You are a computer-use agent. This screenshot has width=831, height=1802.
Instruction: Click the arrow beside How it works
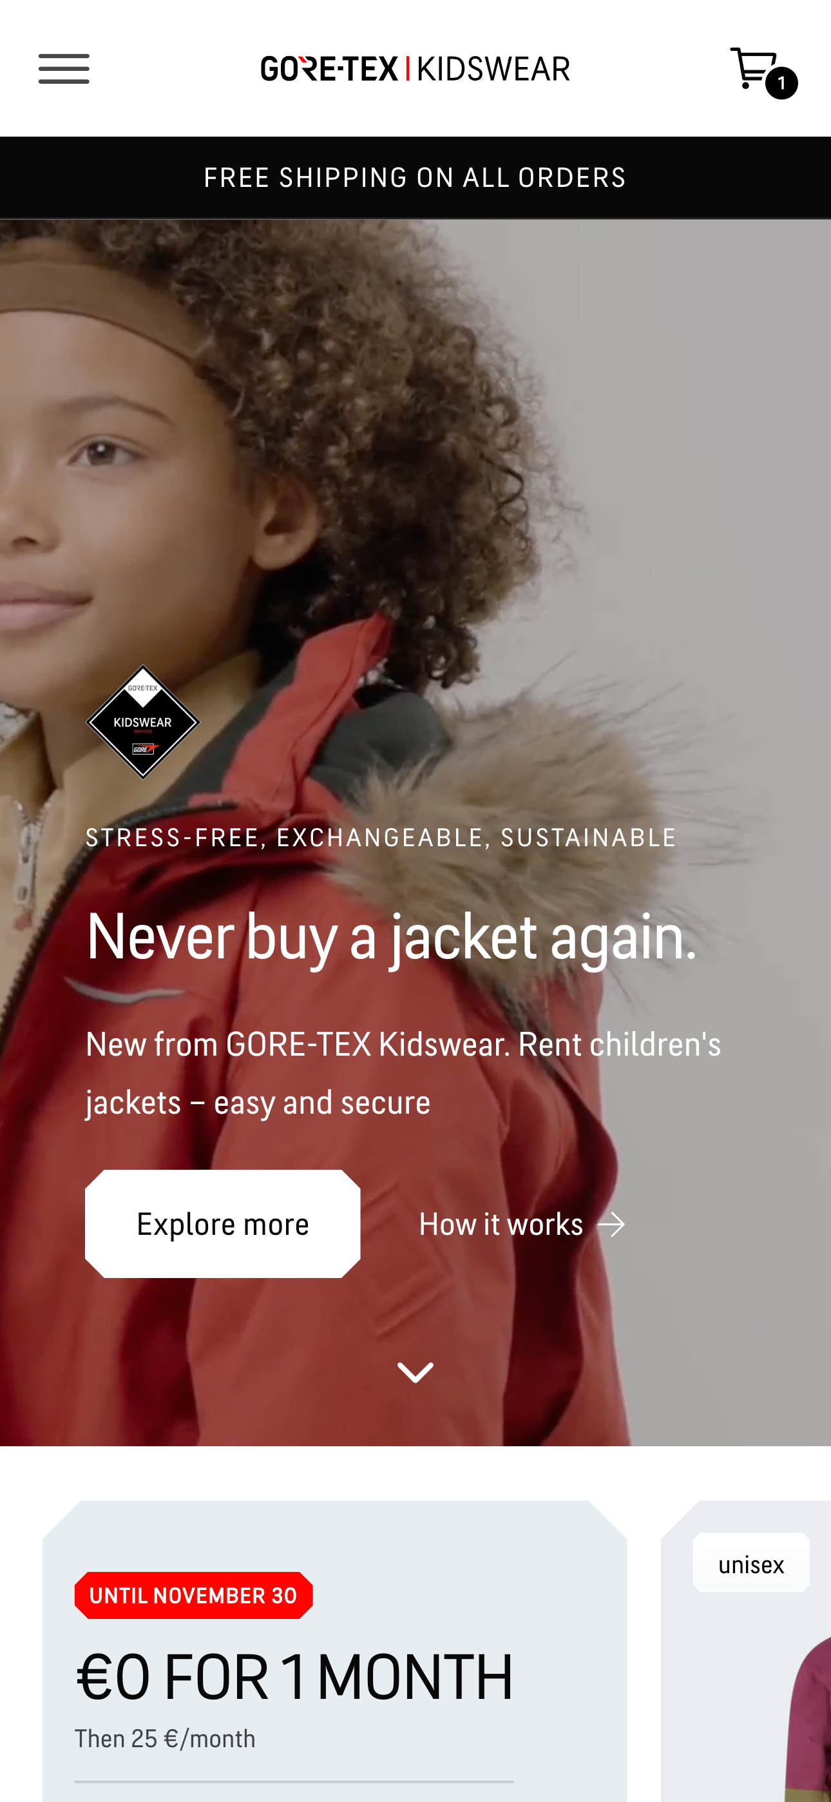coord(611,1224)
